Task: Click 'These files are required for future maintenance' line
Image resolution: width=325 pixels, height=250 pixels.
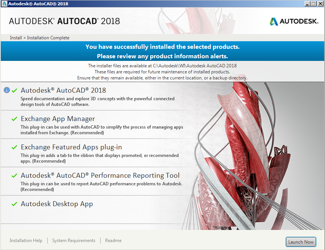Action: click(x=162, y=72)
